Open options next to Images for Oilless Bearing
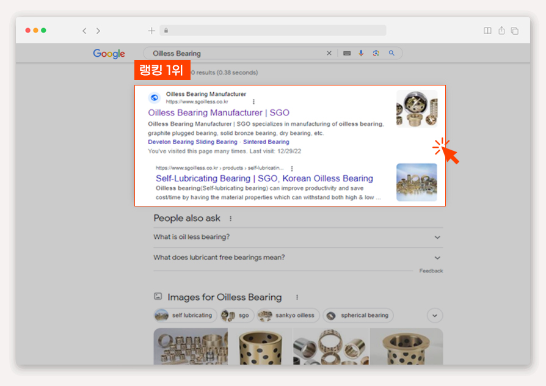The height and width of the screenshot is (386, 546). tap(297, 297)
